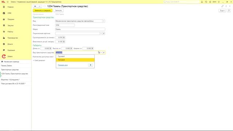This screenshot has width=233, height=131.
Task: Select Легковой from the dropdown list
Action: pyautogui.click(x=75, y=60)
